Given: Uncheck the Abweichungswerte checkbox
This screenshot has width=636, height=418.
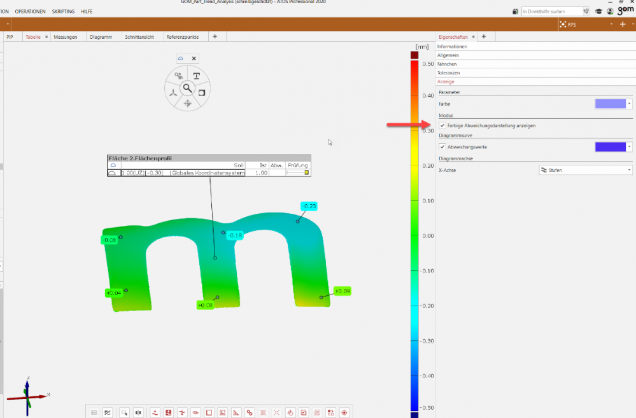Looking at the screenshot, I should pos(442,147).
